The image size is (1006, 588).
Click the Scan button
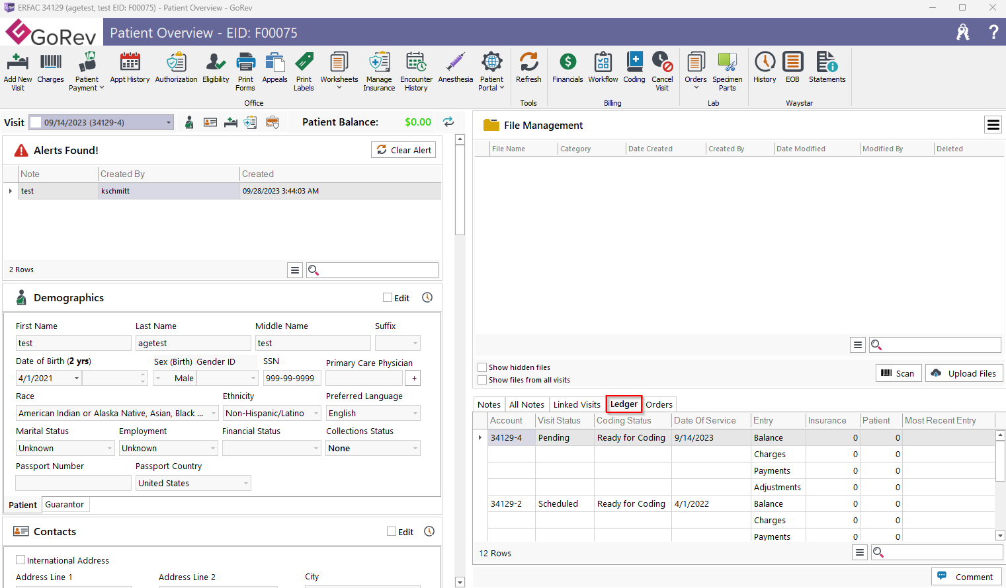[x=898, y=373]
